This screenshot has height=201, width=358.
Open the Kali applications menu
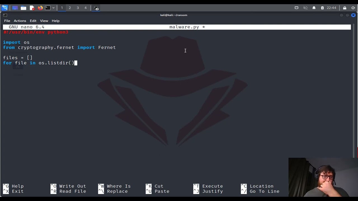point(4,8)
